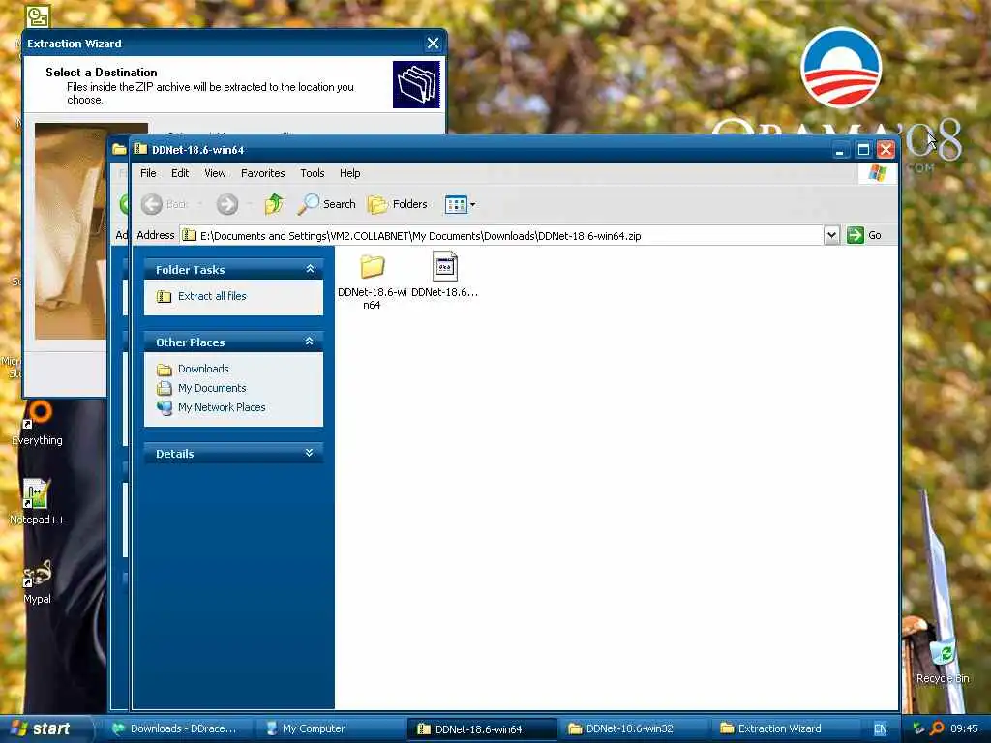Switch to Downloads - DDrace taskbar item
Image resolution: width=991 pixels, height=743 pixels.
coord(177,728)
